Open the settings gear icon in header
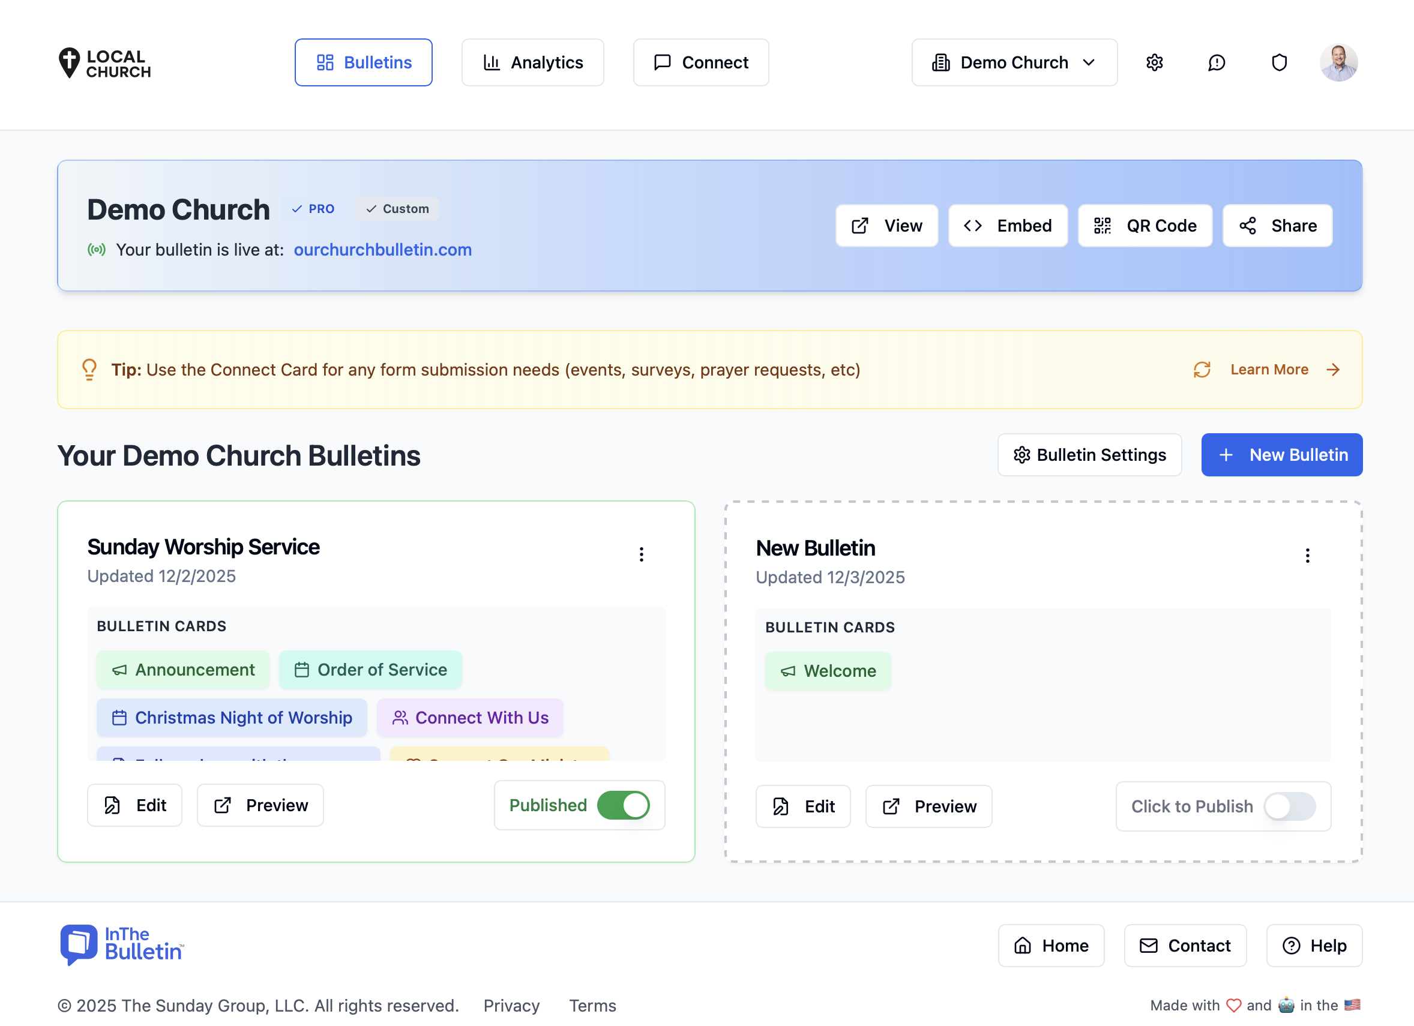Screen dimensions: 1414x1026 pos(1154,62)
